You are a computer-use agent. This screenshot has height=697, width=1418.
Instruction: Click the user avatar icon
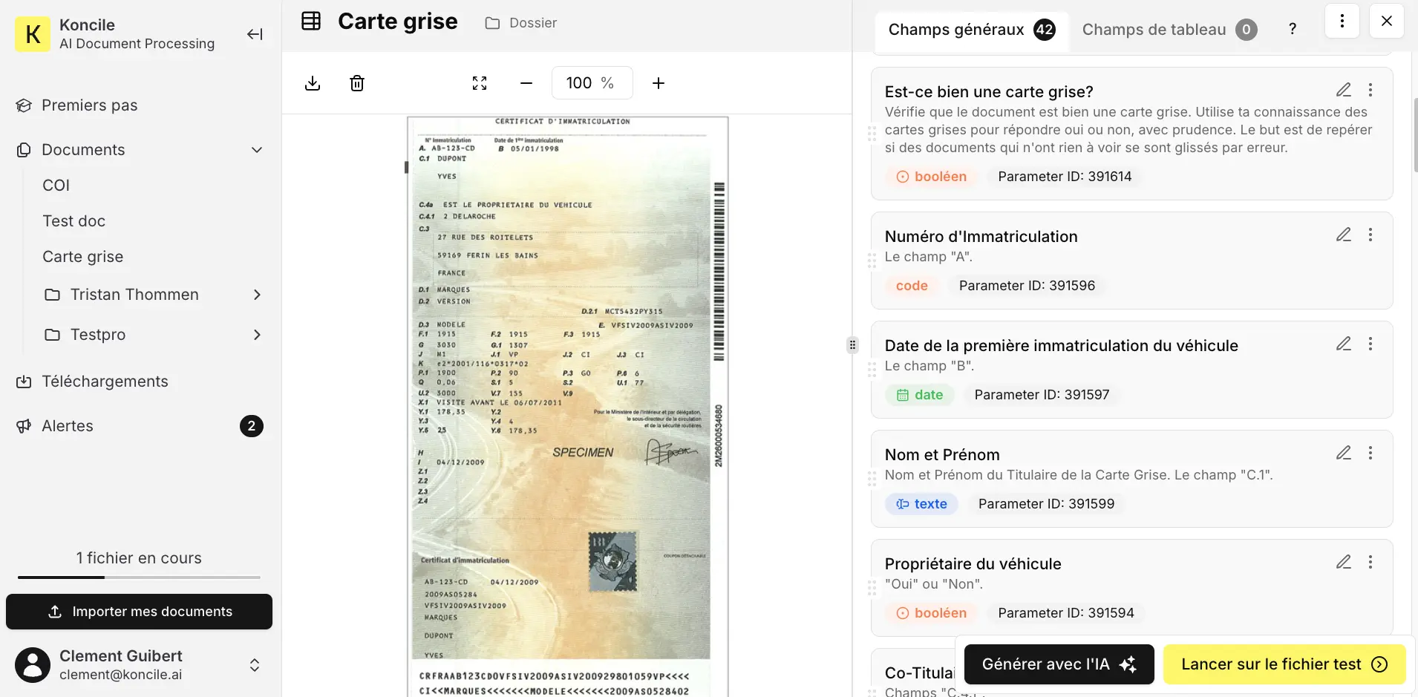pos(33,665)
